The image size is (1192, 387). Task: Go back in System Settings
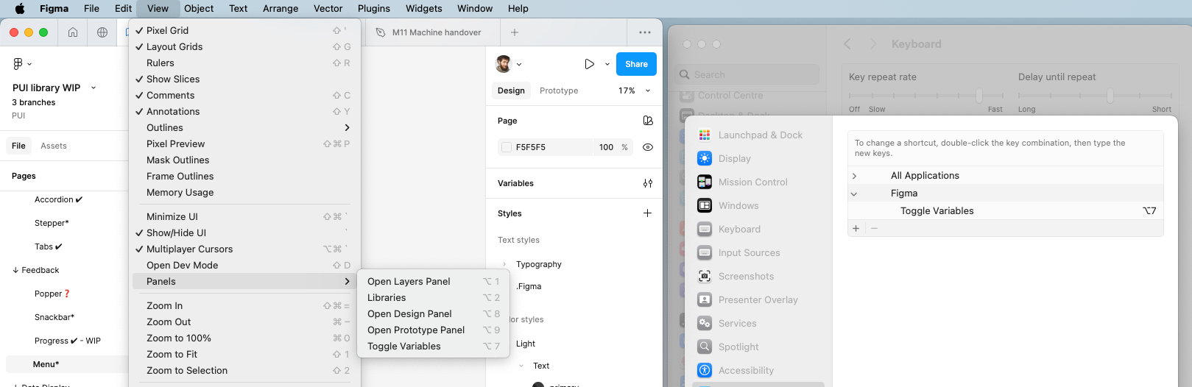[x=847, y=44]
